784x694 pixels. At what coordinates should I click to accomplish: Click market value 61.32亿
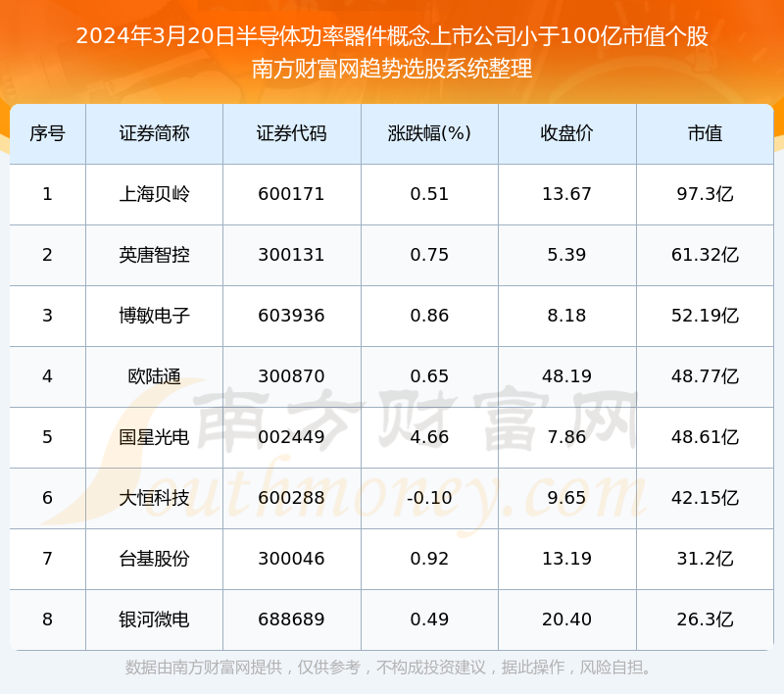(705, 255)
